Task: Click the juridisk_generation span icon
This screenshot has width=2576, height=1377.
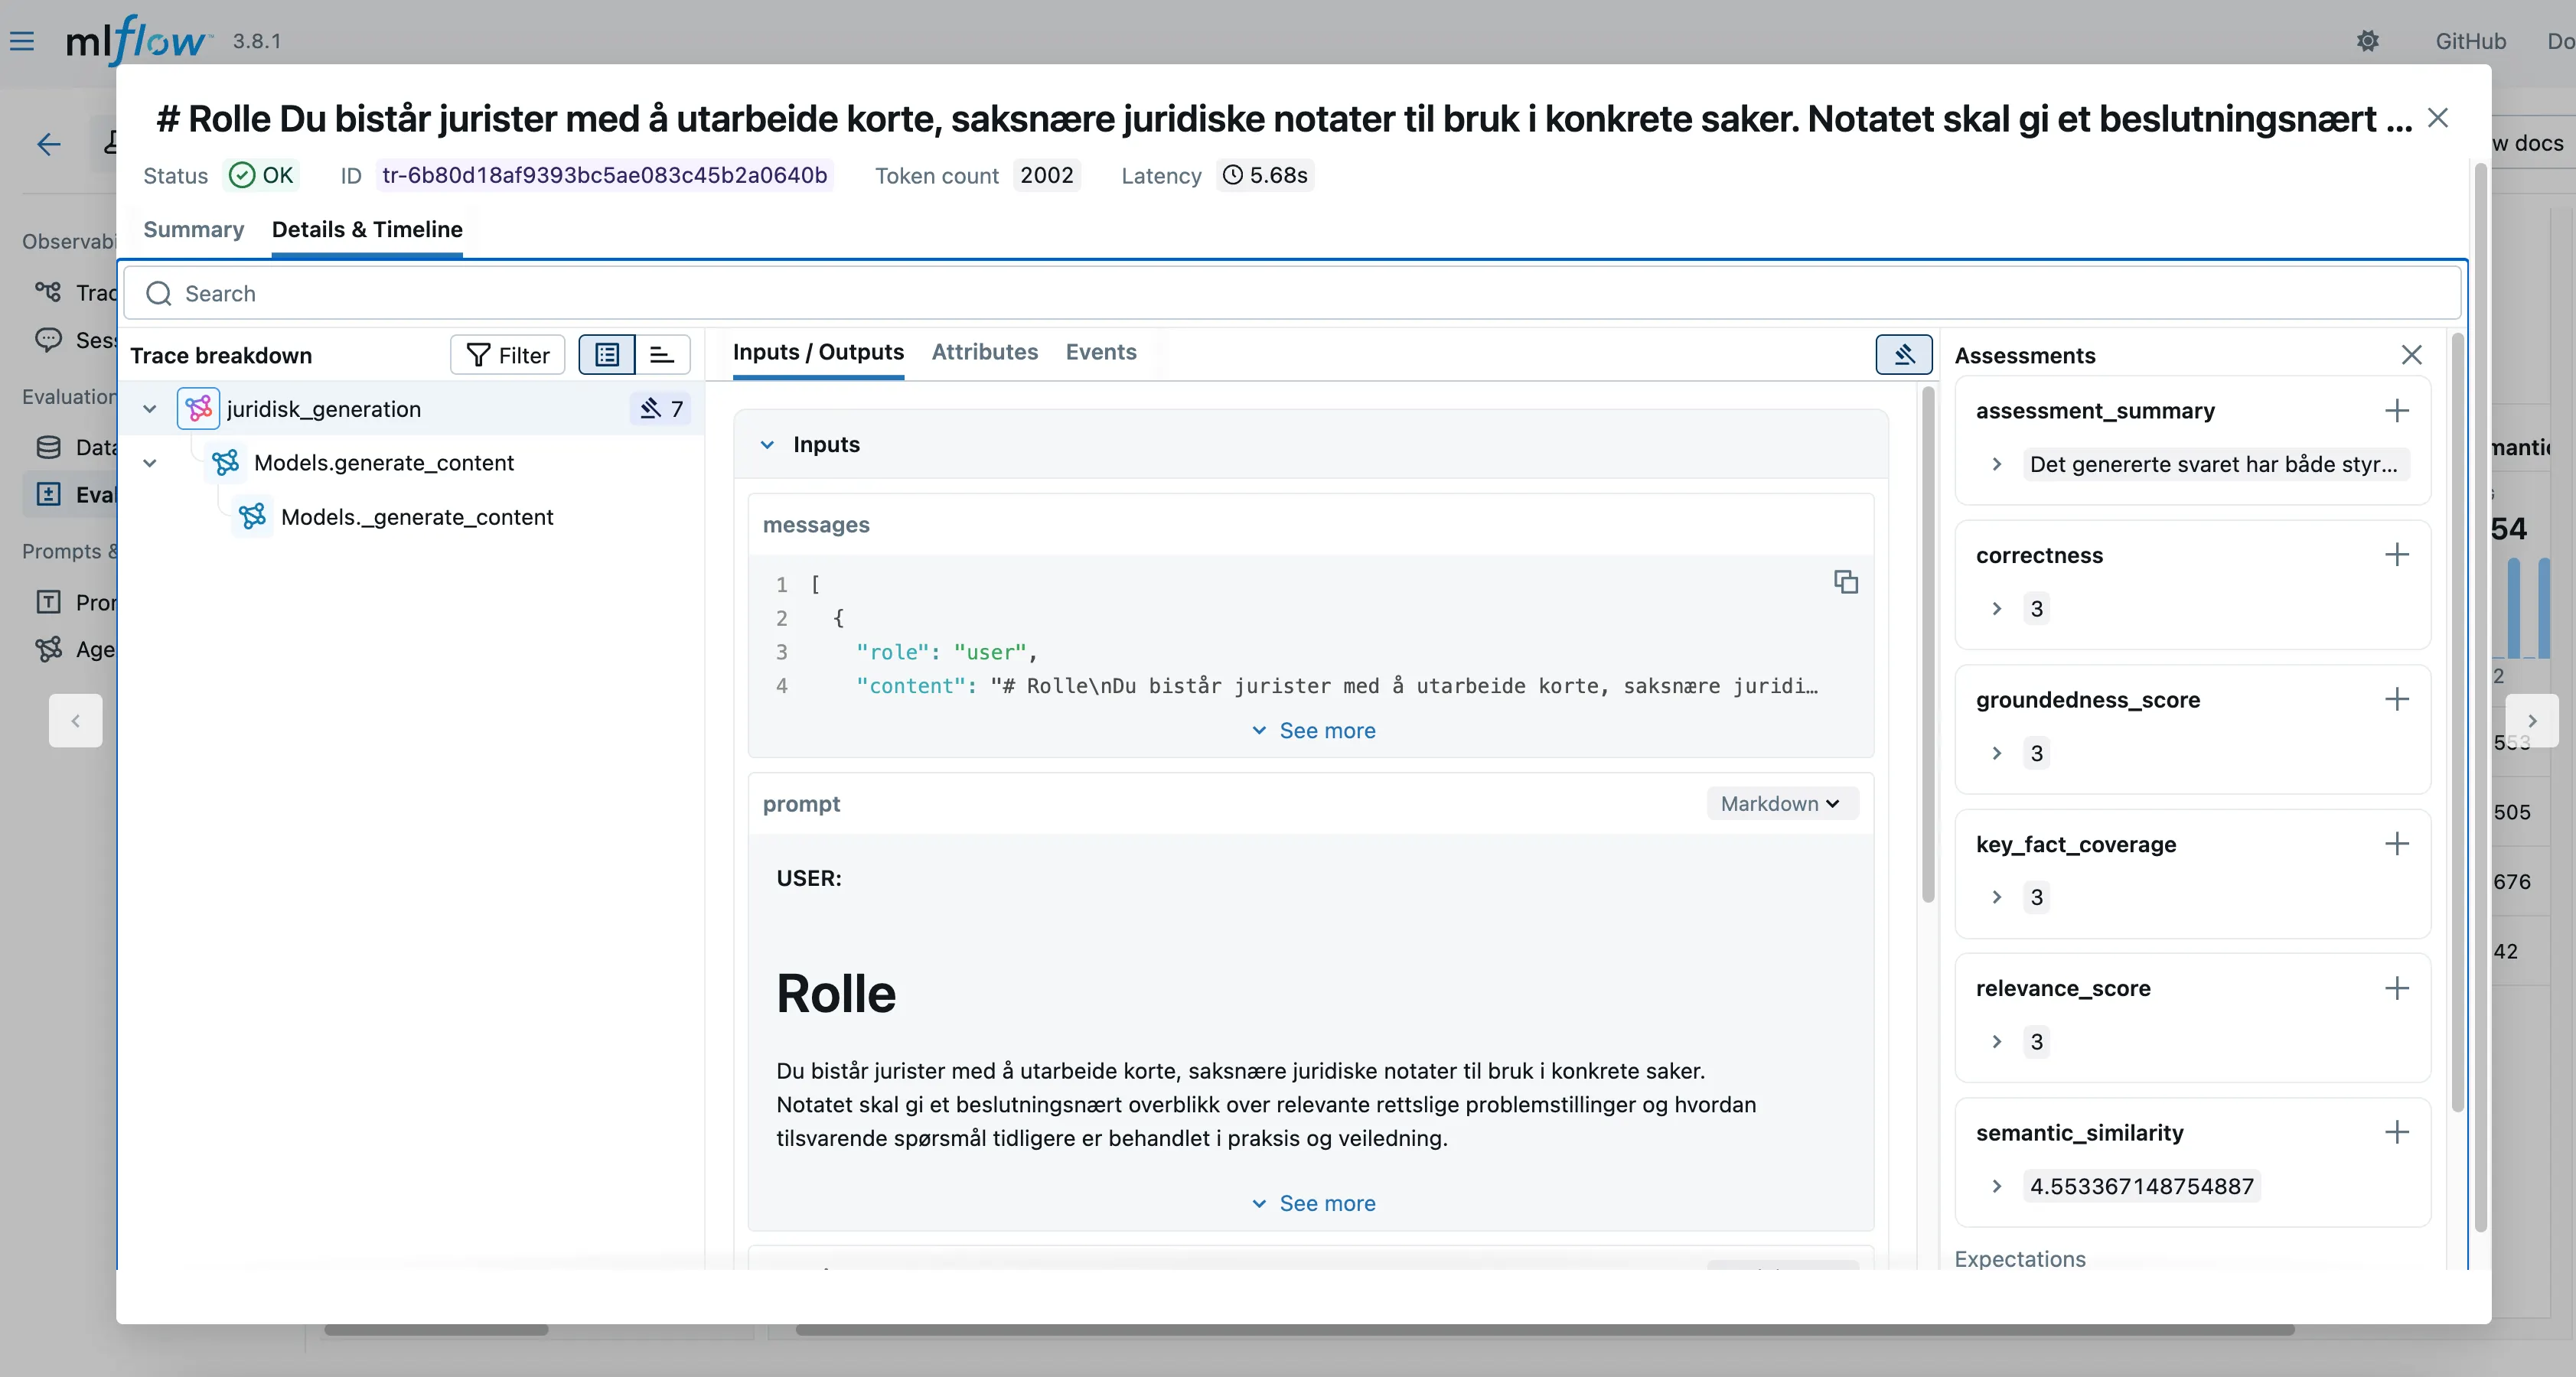Action: click(198, 409)
